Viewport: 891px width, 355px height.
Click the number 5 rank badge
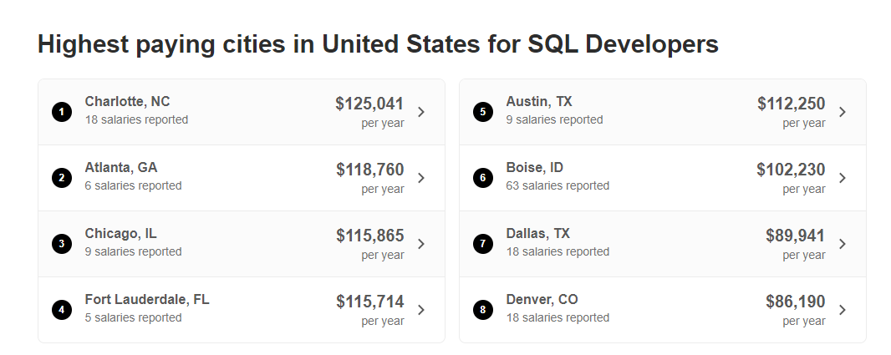pyautogui.click(x=482, y=112)
